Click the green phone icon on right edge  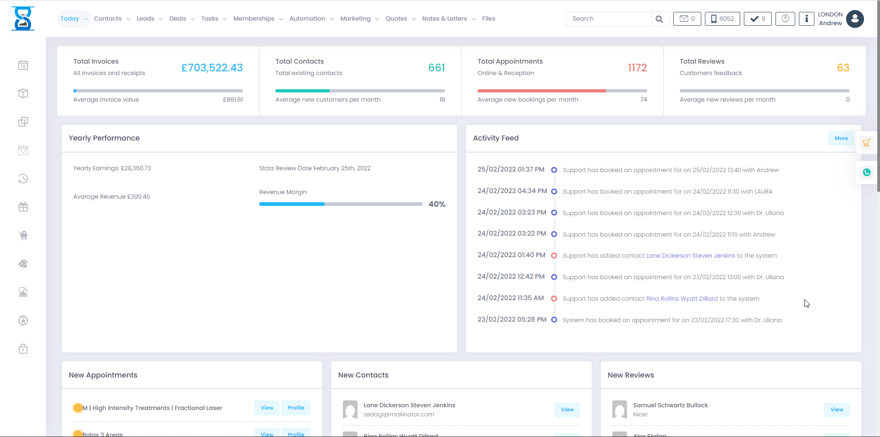click(x=867, y=173)
